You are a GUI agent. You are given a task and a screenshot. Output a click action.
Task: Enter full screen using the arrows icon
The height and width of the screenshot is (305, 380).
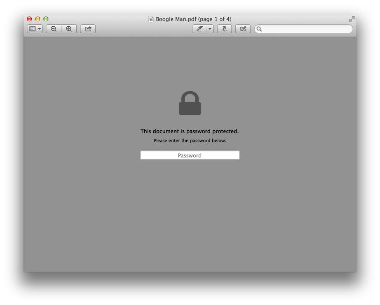coord(352,19)
